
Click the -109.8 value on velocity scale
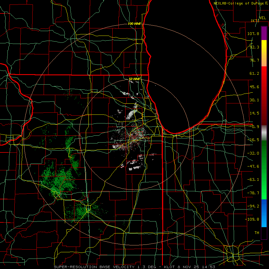click(x=252, y=219)
